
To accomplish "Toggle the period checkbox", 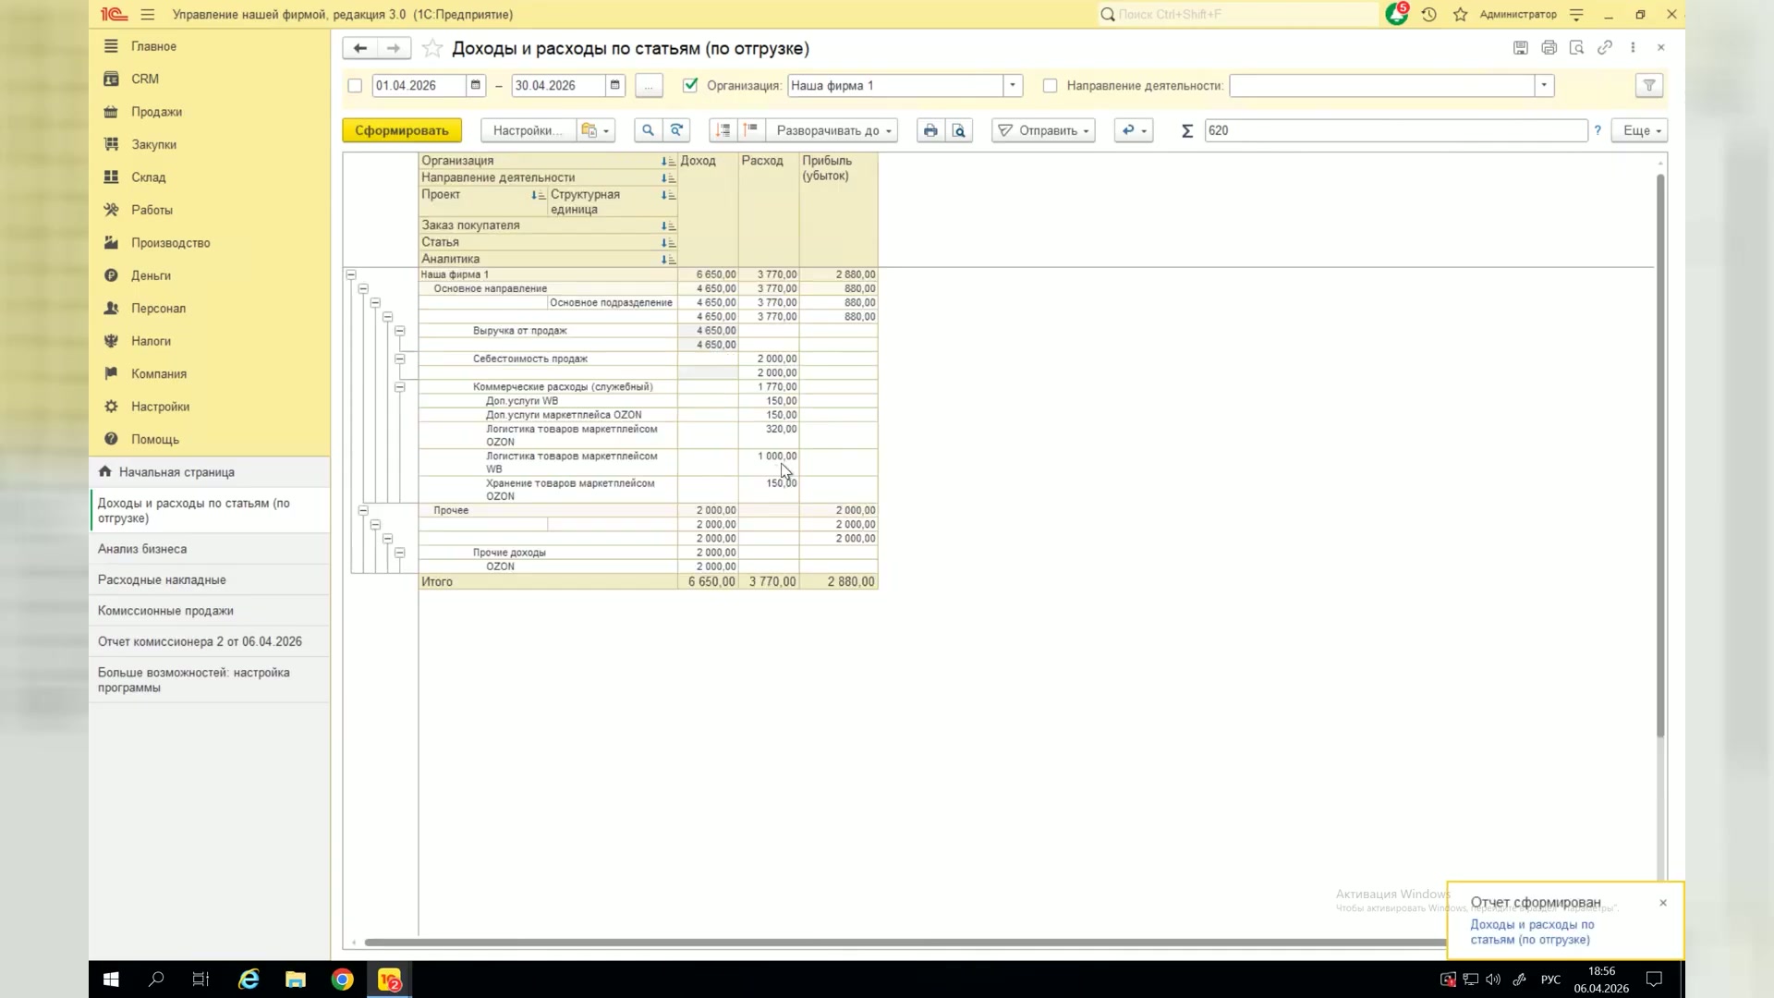I will (x=355, y=86).
